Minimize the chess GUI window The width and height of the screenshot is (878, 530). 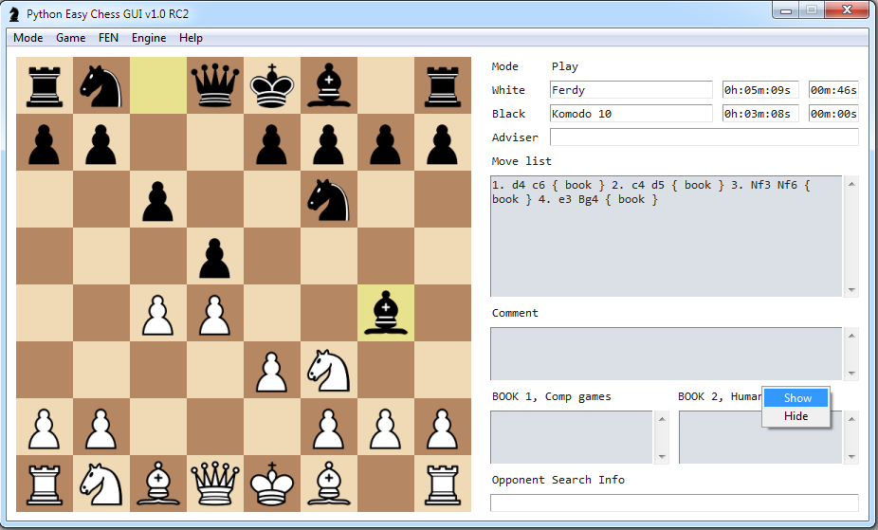coord(786,10)
